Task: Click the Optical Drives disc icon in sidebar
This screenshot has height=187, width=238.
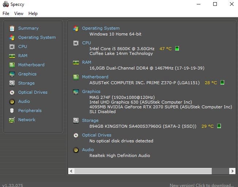Action: click(x=12, y=92)
